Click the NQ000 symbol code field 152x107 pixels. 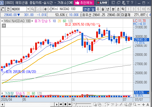coord(19,9)
